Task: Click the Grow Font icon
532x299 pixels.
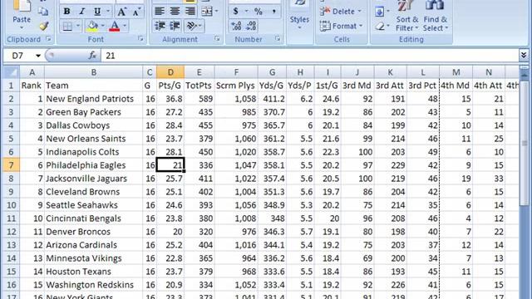Action: [121, 12]
